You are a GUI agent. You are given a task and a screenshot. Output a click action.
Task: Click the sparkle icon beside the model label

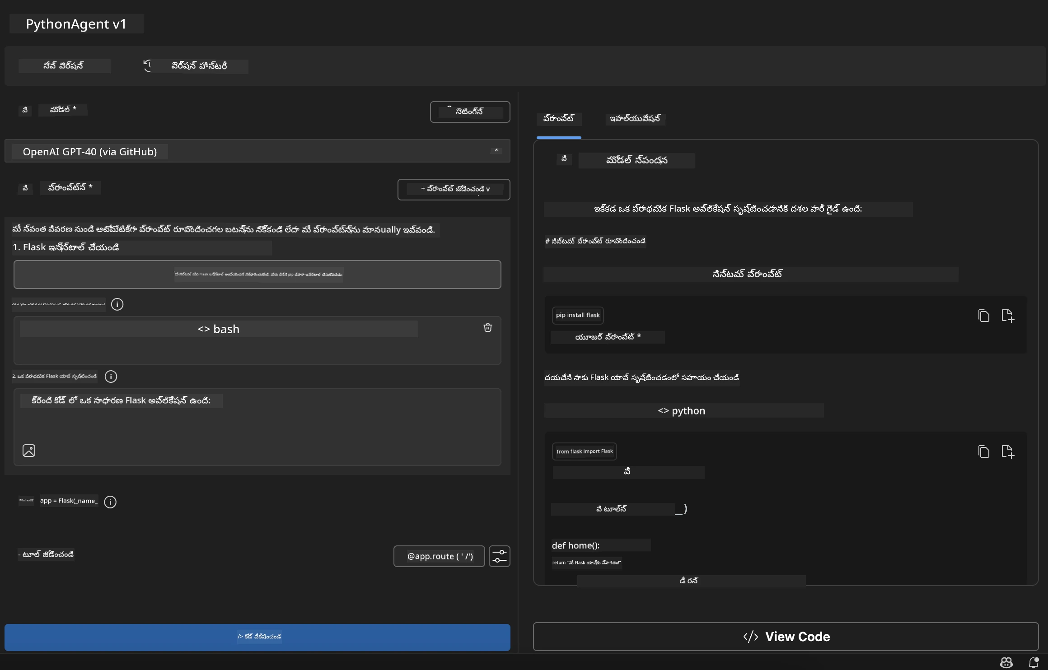[25, 110]
